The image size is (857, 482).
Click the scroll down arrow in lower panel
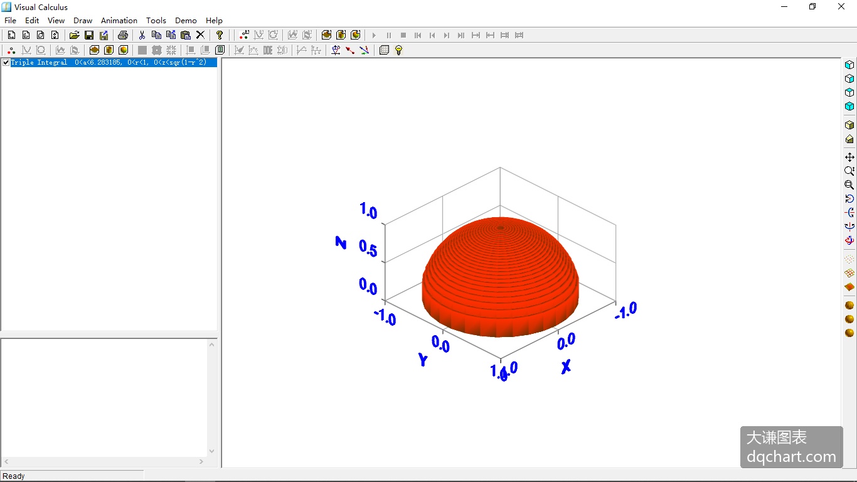pyautogui.click(x=212, y=451)
